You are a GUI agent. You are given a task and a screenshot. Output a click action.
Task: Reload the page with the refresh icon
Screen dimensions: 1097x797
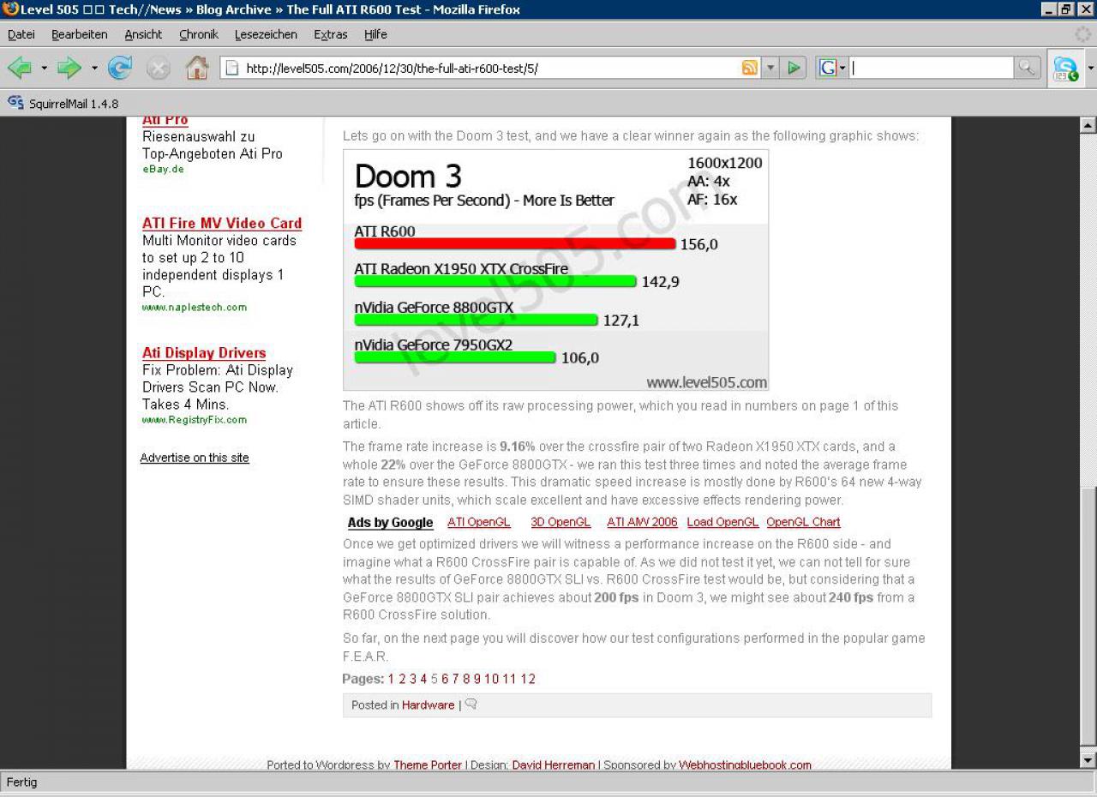pos(120,68)
